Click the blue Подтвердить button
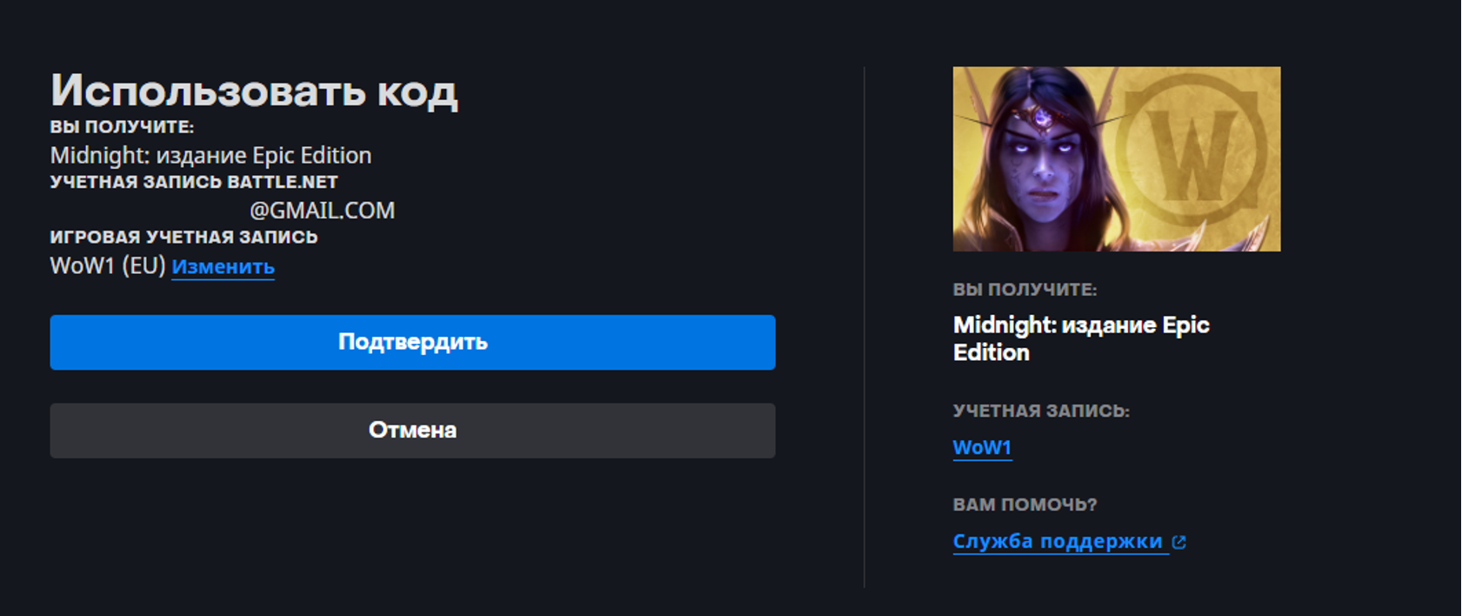The height and width of the screenshot is (616, 1462). pos(412,342)
